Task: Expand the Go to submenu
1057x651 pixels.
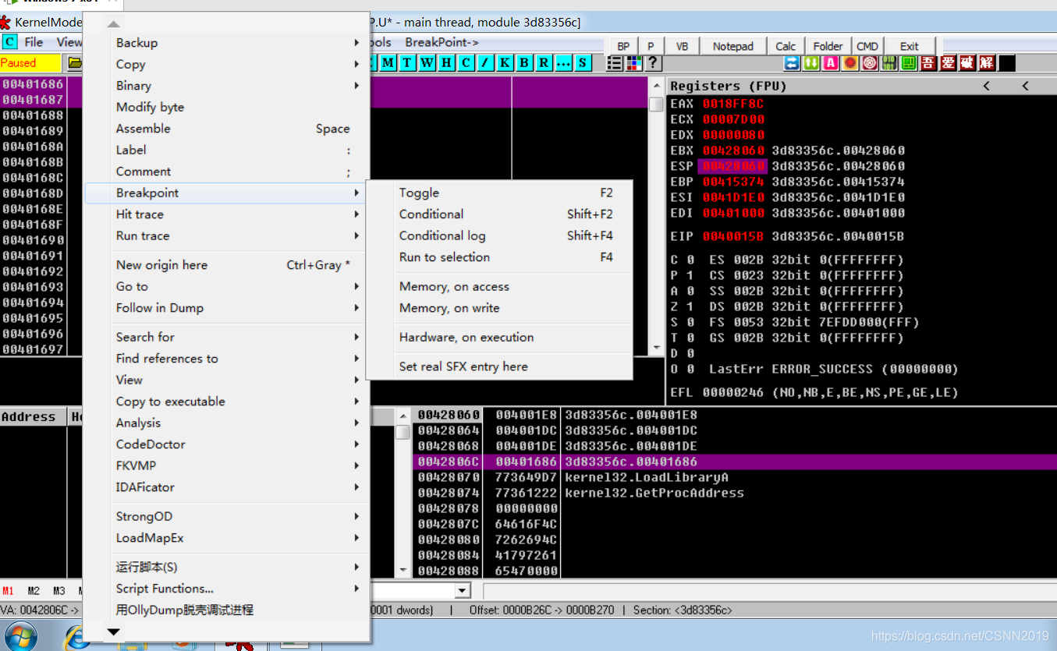Action: pos(226,287)
